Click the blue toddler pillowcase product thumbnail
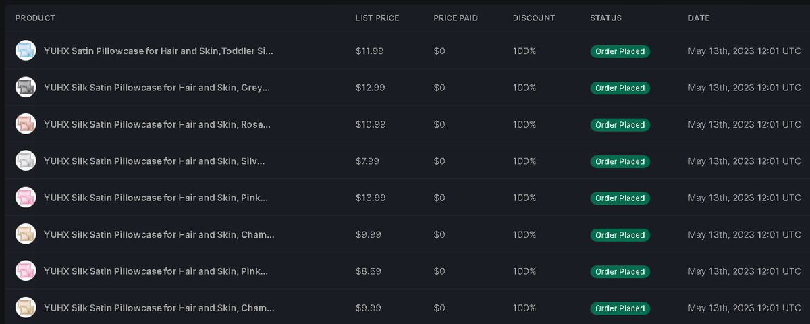The image size is (810, 324). pos(26,51)
